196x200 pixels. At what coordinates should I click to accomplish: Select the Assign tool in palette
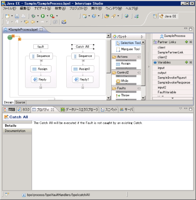pyautogui.click(x=123, y=64)
